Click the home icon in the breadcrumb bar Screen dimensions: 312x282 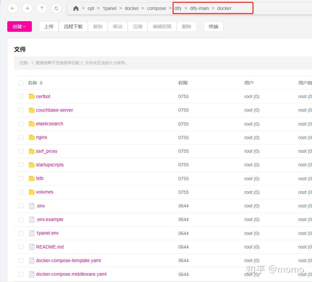click(x=76, y=8)
